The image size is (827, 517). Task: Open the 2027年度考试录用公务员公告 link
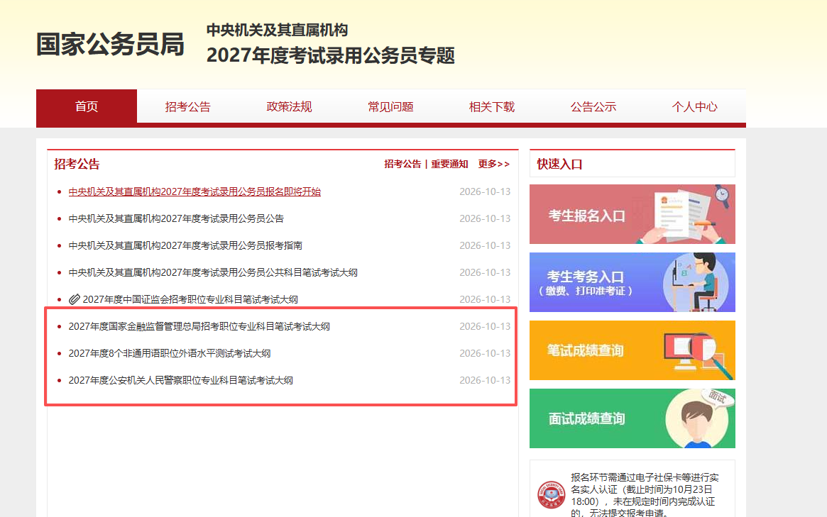coord(176,218)
